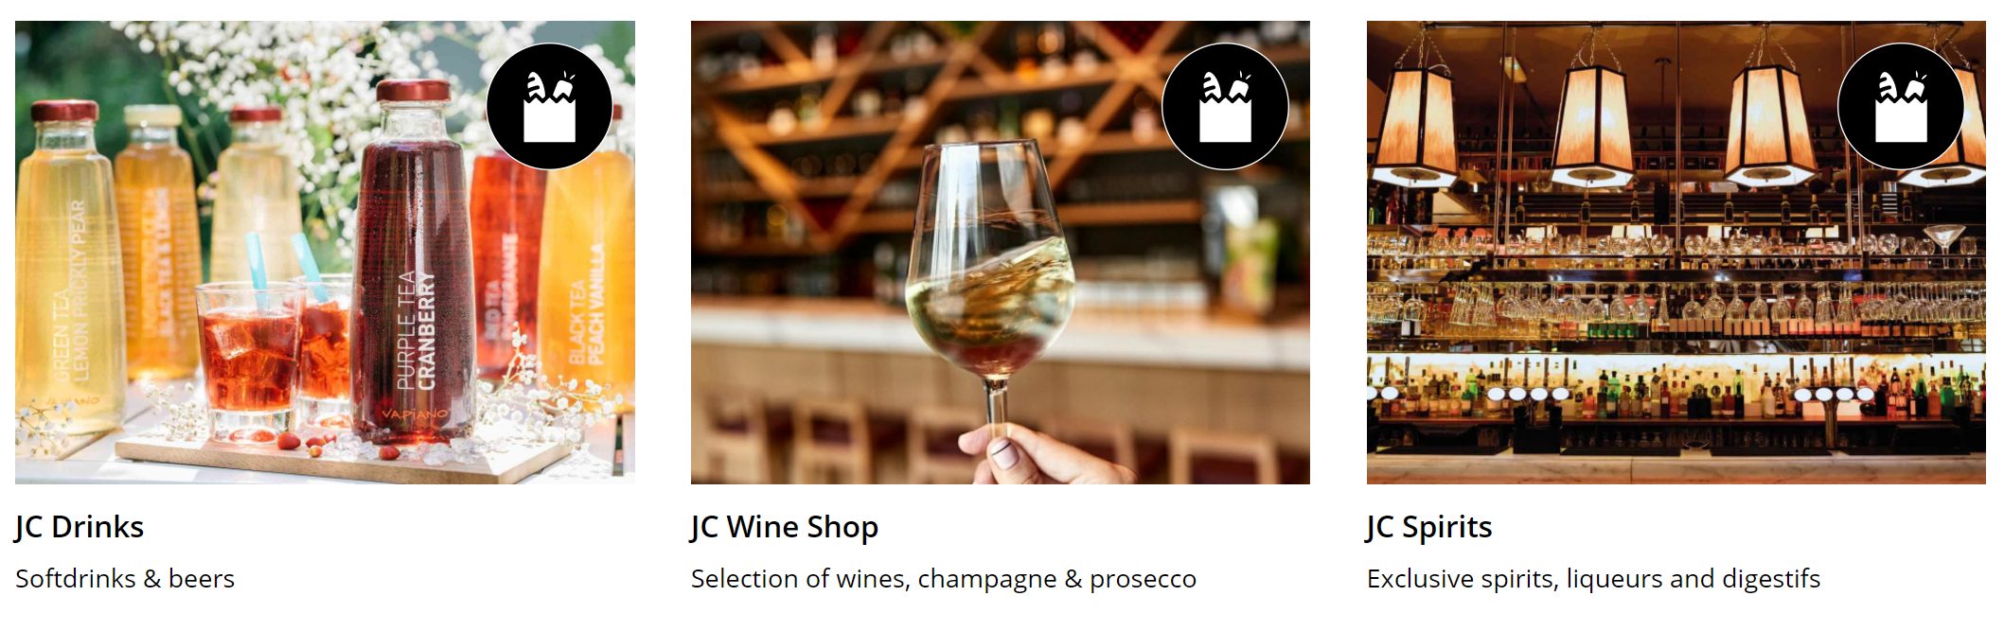
Task: Click the grocery bag icon on JC Spirits
Action: (1901, 106)
